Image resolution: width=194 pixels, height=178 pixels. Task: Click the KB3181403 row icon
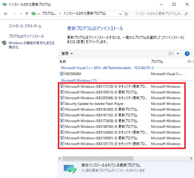click(62, 109)
